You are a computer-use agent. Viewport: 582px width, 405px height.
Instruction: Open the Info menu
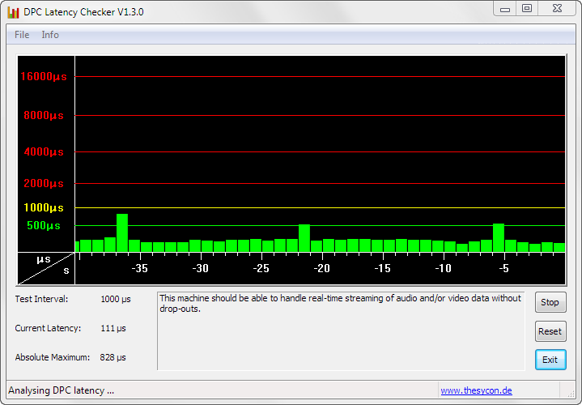click(x=50, y=35)
